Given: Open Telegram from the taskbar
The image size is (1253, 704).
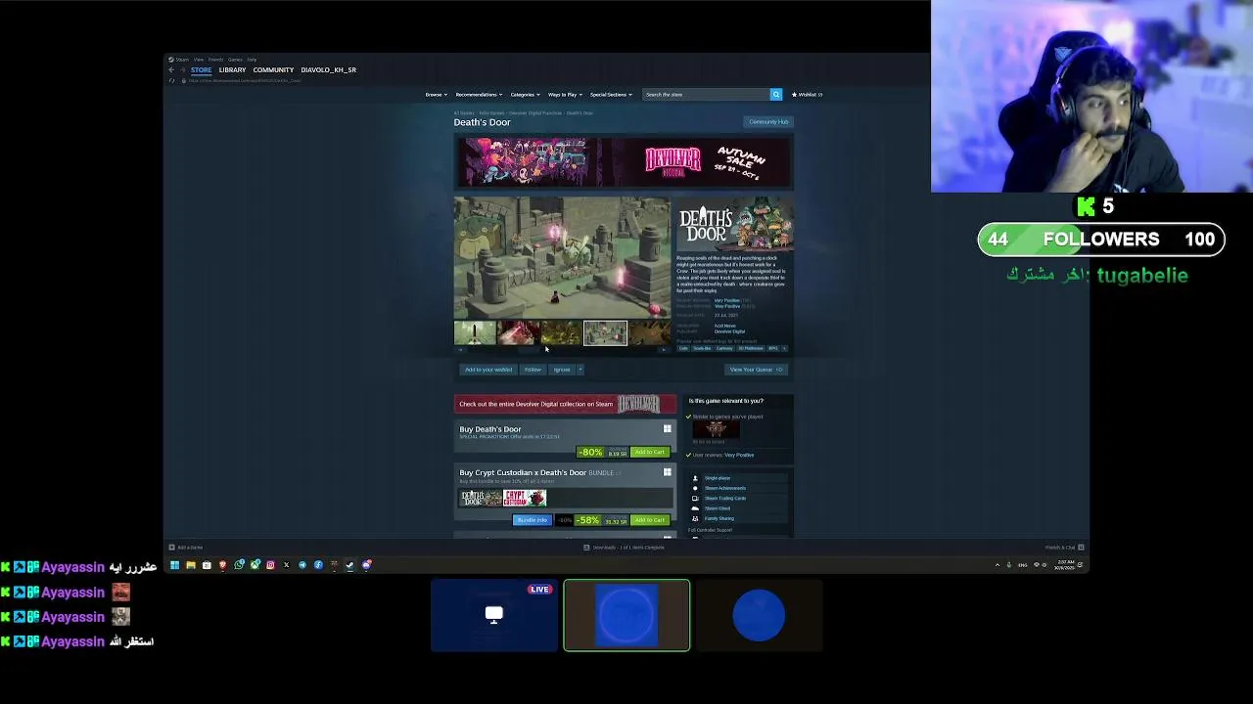Looking at the screenshot, I should point(302,565).
